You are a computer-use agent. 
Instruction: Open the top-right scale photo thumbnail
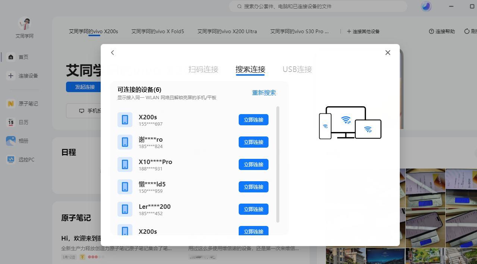pos(461,188)
